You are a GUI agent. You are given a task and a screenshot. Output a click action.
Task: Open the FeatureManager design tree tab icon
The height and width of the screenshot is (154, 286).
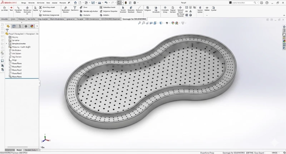click(8, 26)
